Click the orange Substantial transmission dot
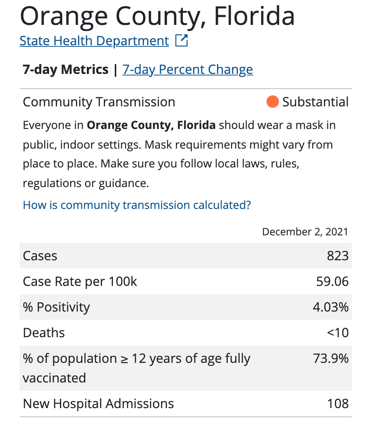The image size is (367, 430). [272, 102]
